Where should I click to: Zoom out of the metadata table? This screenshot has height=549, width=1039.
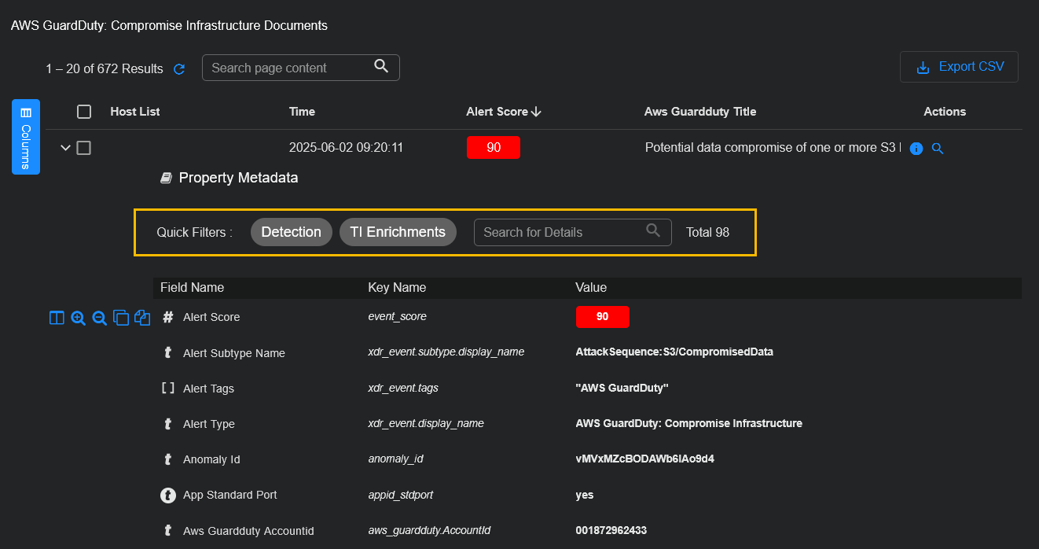coord(99,318)
